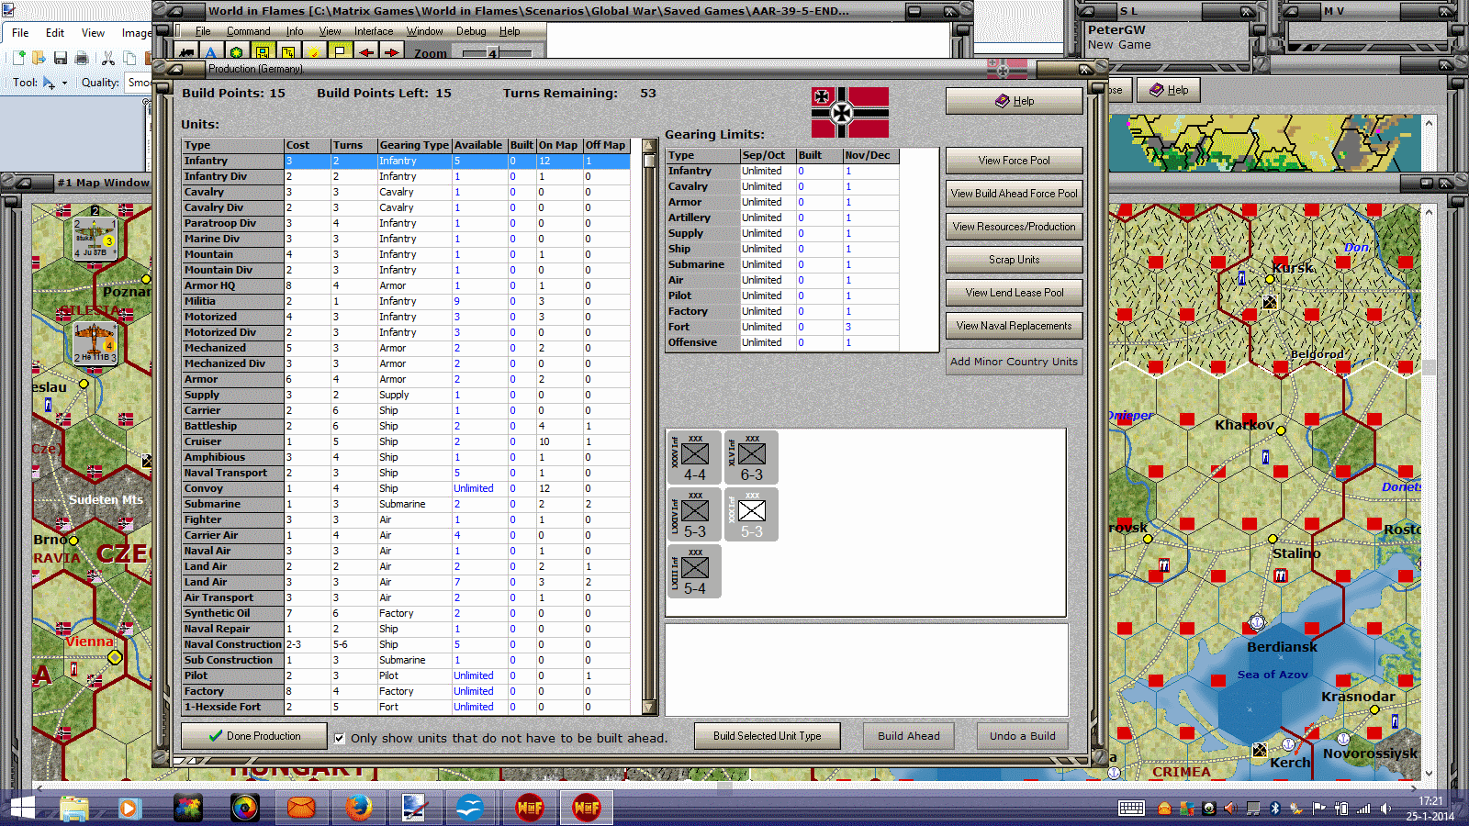Open the Quality combo box in image editor
The width and height of the screenshot is (1469, 826).
139,83
